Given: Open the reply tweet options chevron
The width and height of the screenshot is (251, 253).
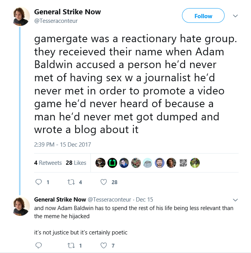Looking at the screenshot, I should click(x=235, y=200).
